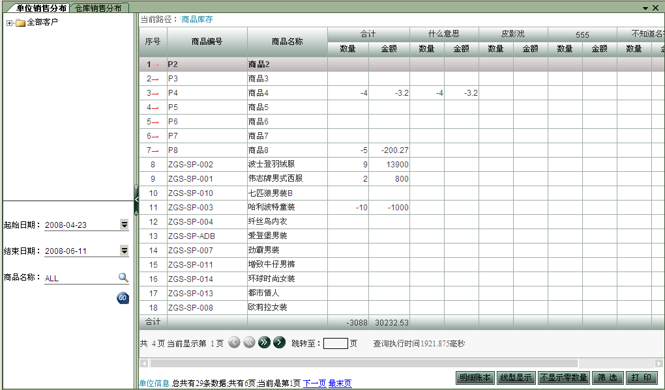Open the 起始日期 date dropdown
This screenshot has width=665, height=390.
click(x=124, y=225)
